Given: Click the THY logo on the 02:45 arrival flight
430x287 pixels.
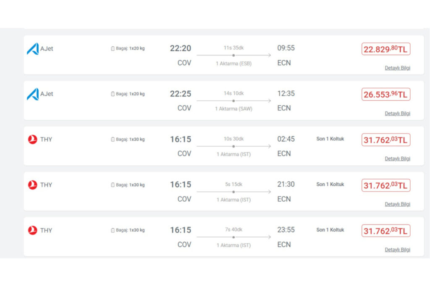Looking at the screenshot, I should 33,140.
